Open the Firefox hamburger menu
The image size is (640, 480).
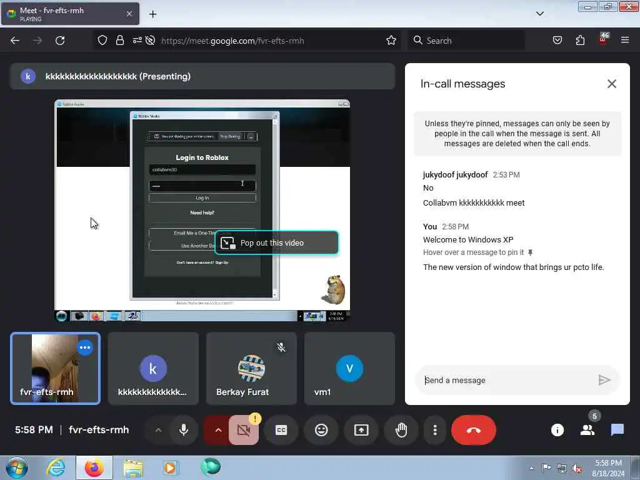click(x=625, y=41)
